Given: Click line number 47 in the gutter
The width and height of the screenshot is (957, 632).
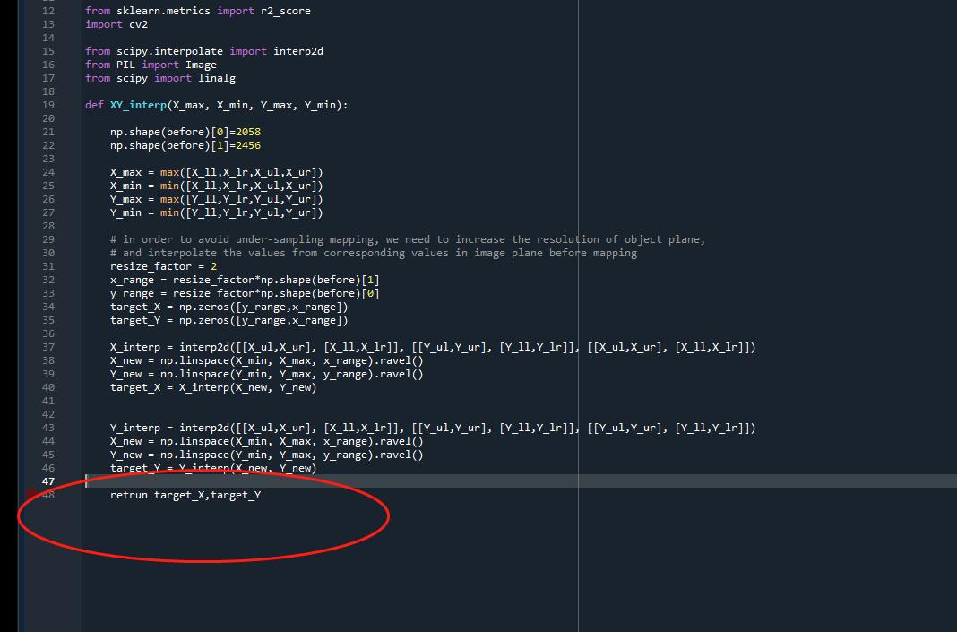Looking at the screenshot, I should [48, 481].
